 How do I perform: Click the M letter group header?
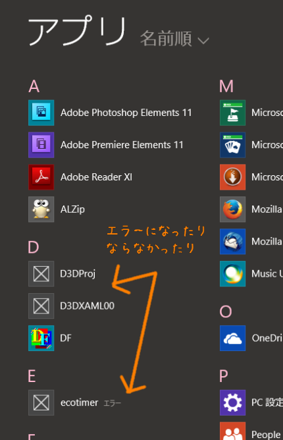point(226,86)
